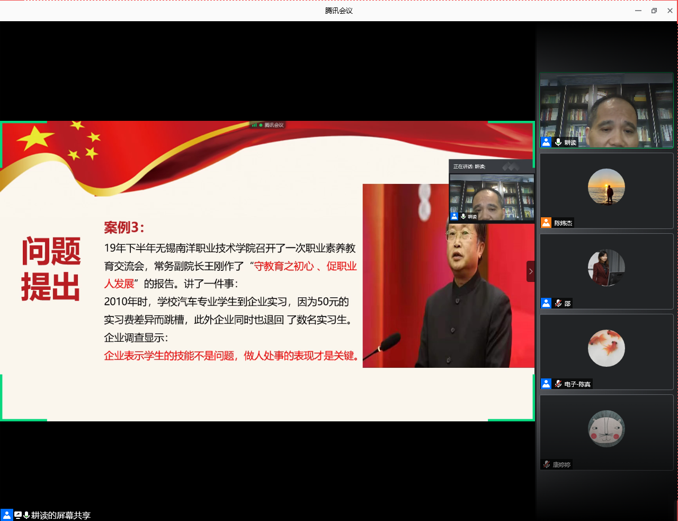This screenshot has width=678, height=521.
Task: Select 陈炜杰's sunset avatar tile
Action: point(606,187)
